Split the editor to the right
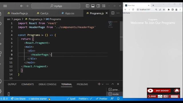 [x=113, y=13]
